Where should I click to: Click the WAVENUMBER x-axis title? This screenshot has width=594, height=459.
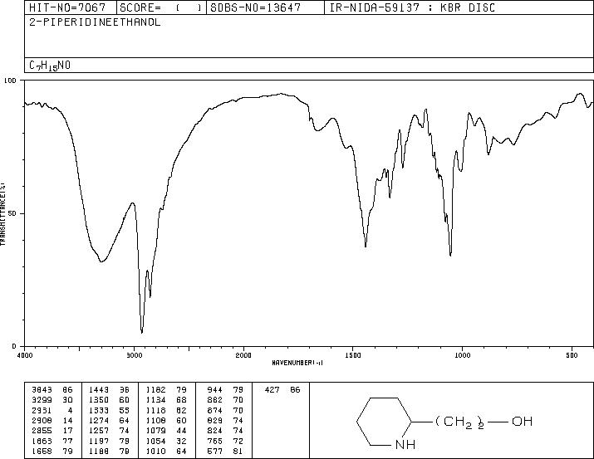pos(297,363)
